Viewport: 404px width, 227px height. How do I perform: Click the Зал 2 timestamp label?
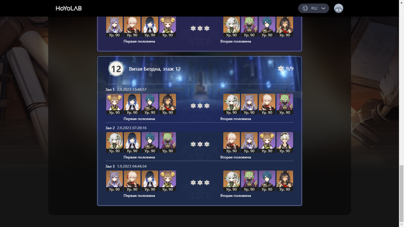(132, 128)
